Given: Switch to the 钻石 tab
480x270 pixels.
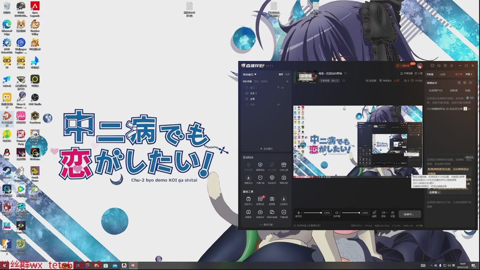Looking at the screenshot, I should click(x=468, y=91).
